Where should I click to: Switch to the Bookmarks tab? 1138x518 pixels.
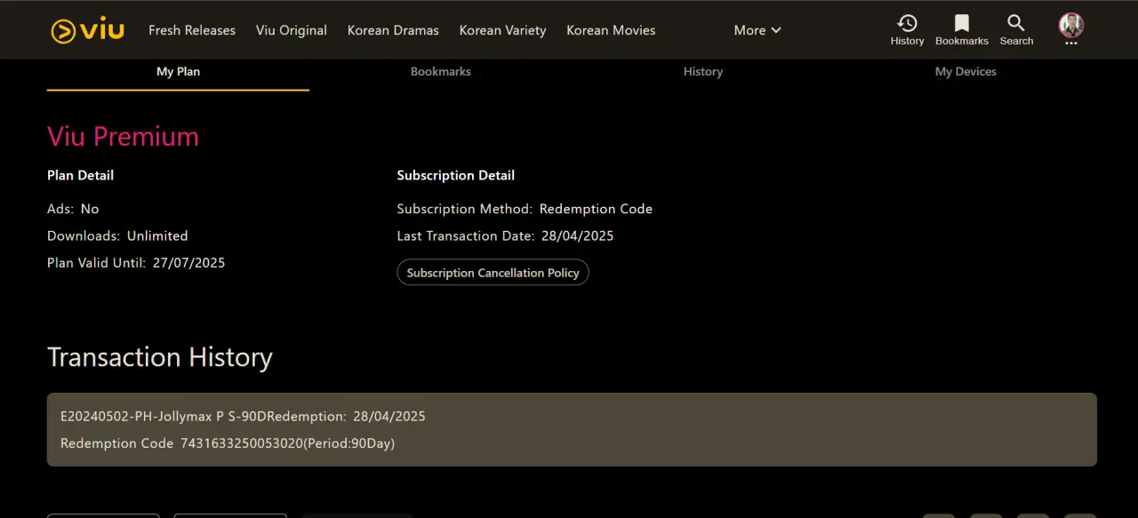click(x=441, y=72)
